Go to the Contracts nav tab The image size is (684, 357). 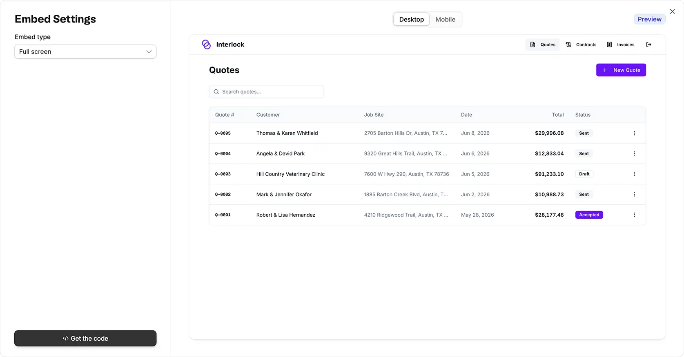(x=581, y=44)
